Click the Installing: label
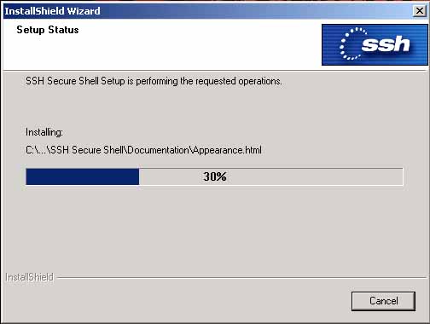 click(x=44, y=132)
